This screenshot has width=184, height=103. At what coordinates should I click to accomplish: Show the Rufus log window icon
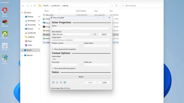[65, 82]
